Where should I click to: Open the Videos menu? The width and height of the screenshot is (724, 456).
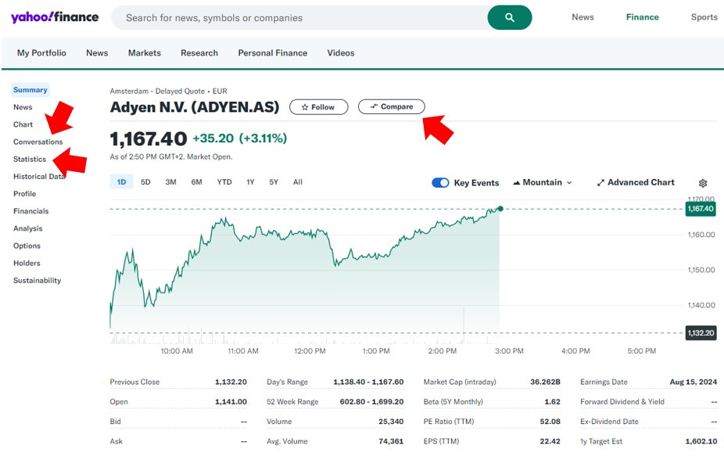(x=341, y=53)
